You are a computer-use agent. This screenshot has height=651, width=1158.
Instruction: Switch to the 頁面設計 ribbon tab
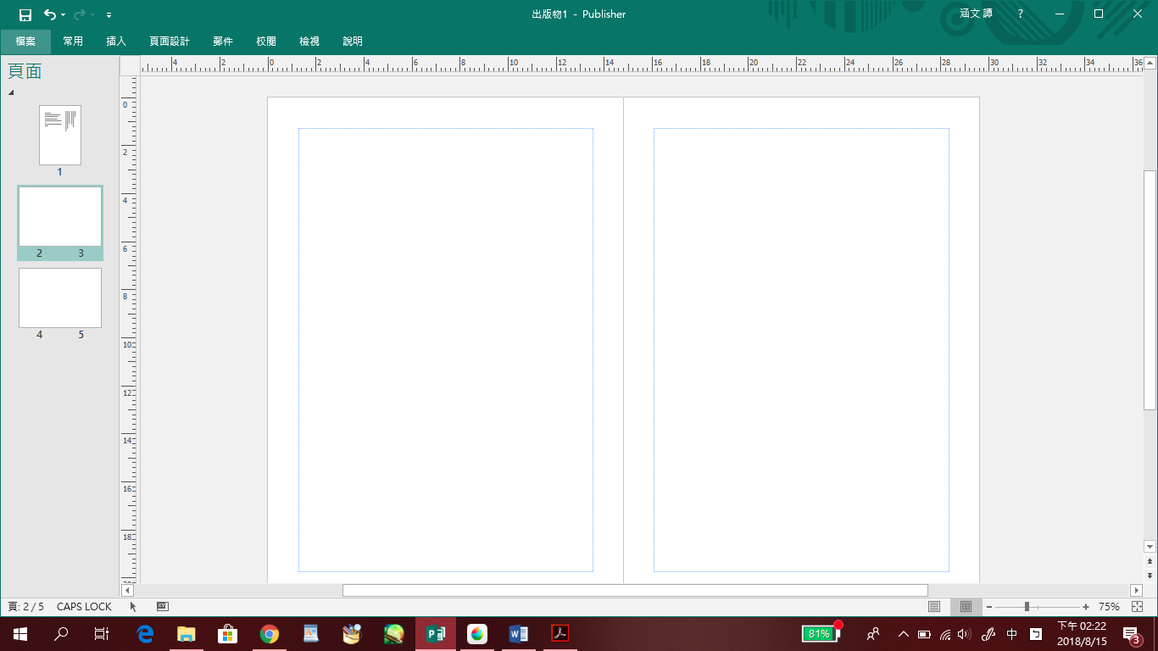170,42
